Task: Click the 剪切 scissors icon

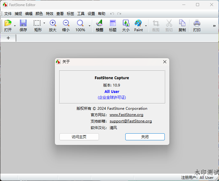Action: click(x=169, y=23)
